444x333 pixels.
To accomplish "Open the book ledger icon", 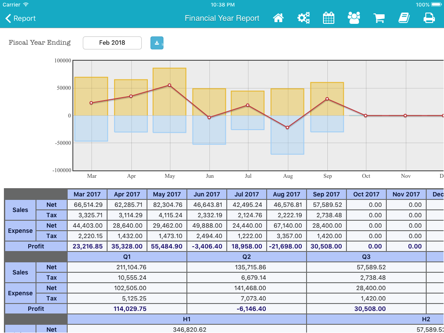I will [404, 18].
